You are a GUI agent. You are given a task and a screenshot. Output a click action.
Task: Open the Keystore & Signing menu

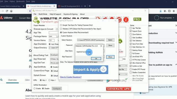pos(71,14)
